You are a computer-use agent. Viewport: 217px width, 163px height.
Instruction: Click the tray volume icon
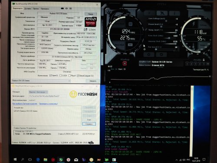(184, 160)
